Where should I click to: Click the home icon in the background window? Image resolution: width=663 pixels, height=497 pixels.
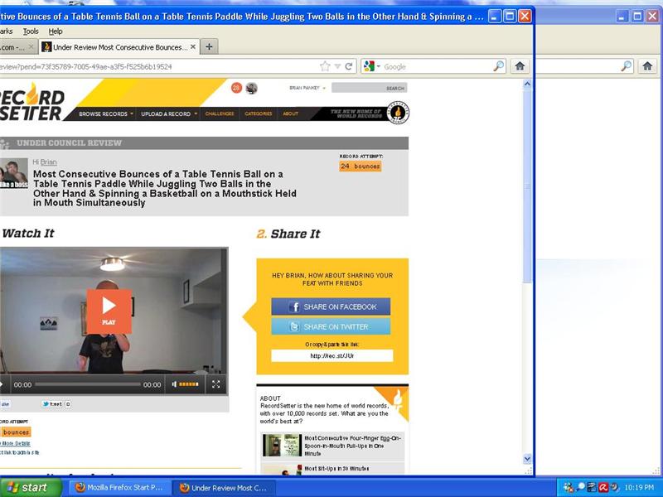pos(647,66)
